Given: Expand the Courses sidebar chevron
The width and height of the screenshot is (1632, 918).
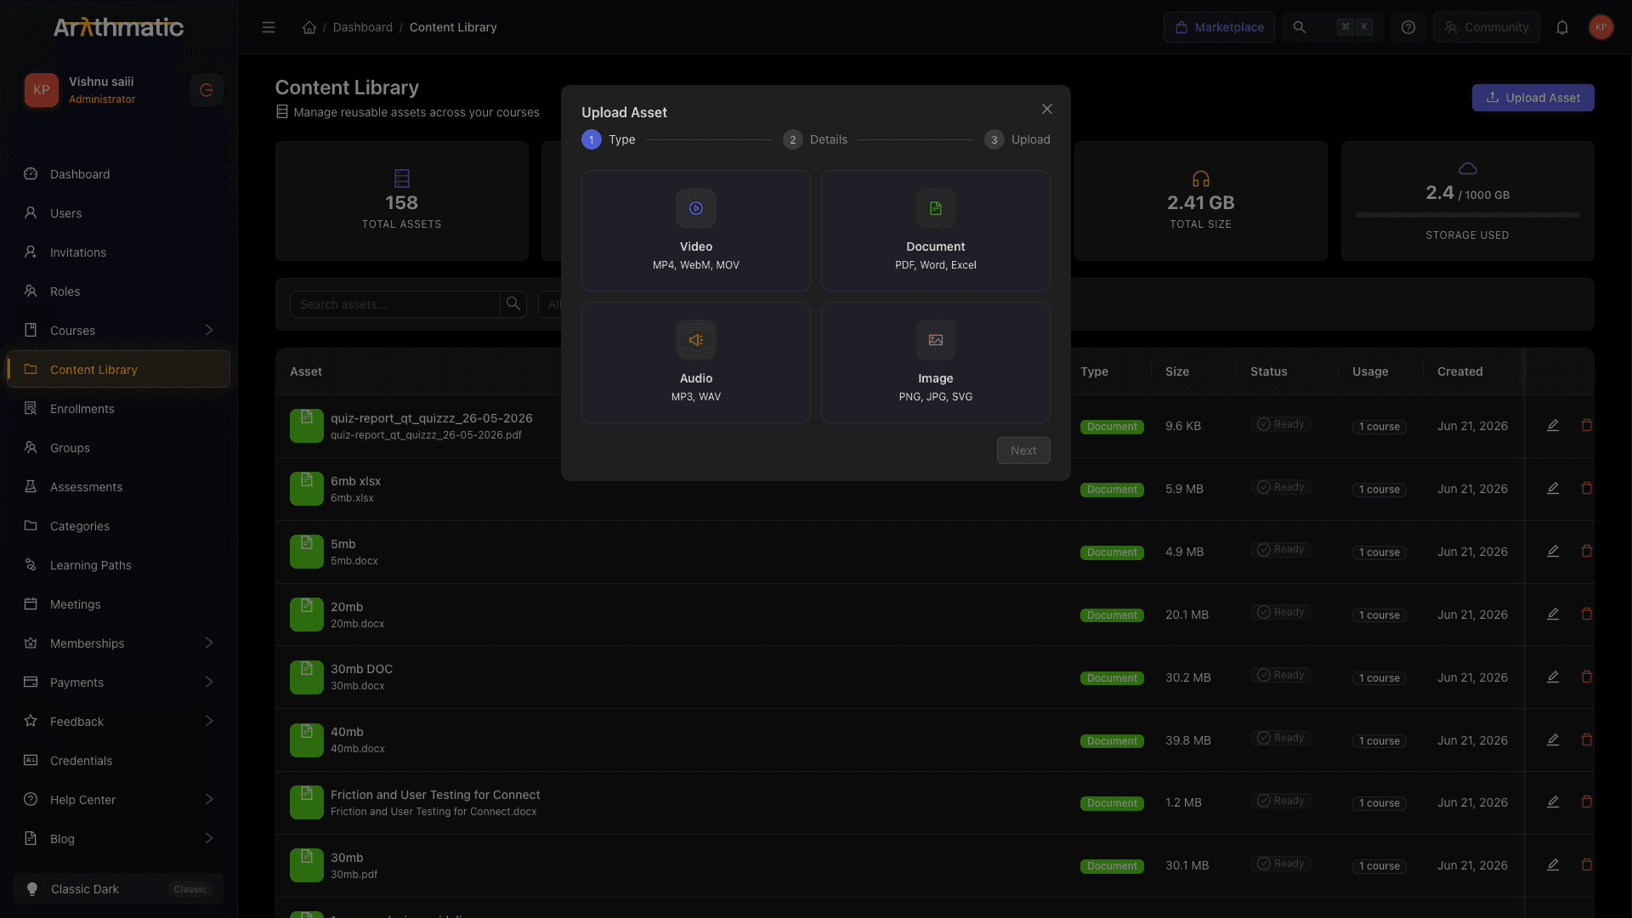Looking at the screenshot, I should tap(209, 330).
